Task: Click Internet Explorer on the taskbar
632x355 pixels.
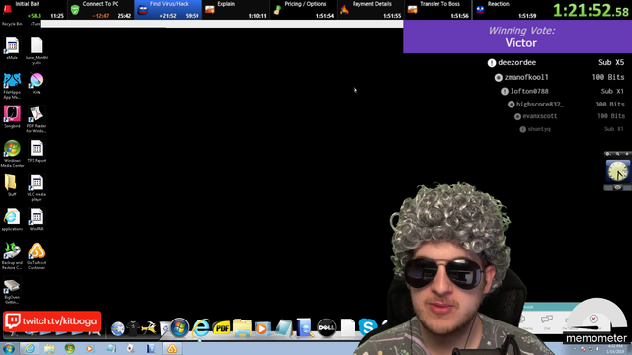Action: point(30,348)
